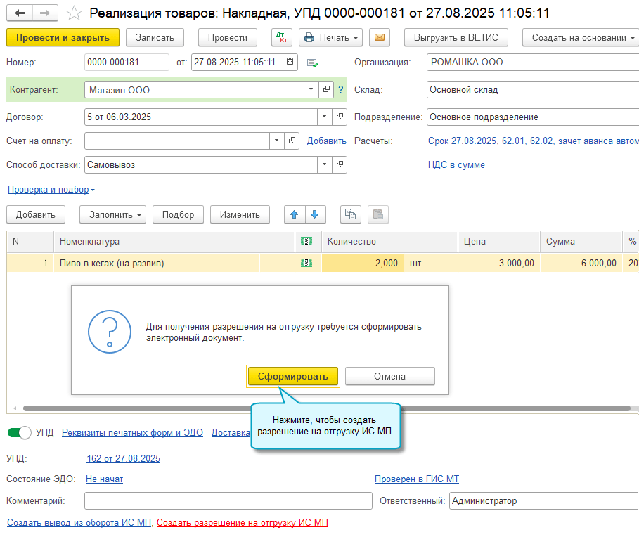Move the row down with the blue down arrow
Screen dimensions: 639x537
(x=315, y=214)
